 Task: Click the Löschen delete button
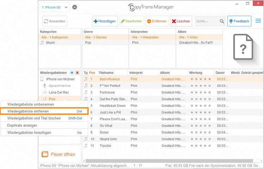pos(181,21)
